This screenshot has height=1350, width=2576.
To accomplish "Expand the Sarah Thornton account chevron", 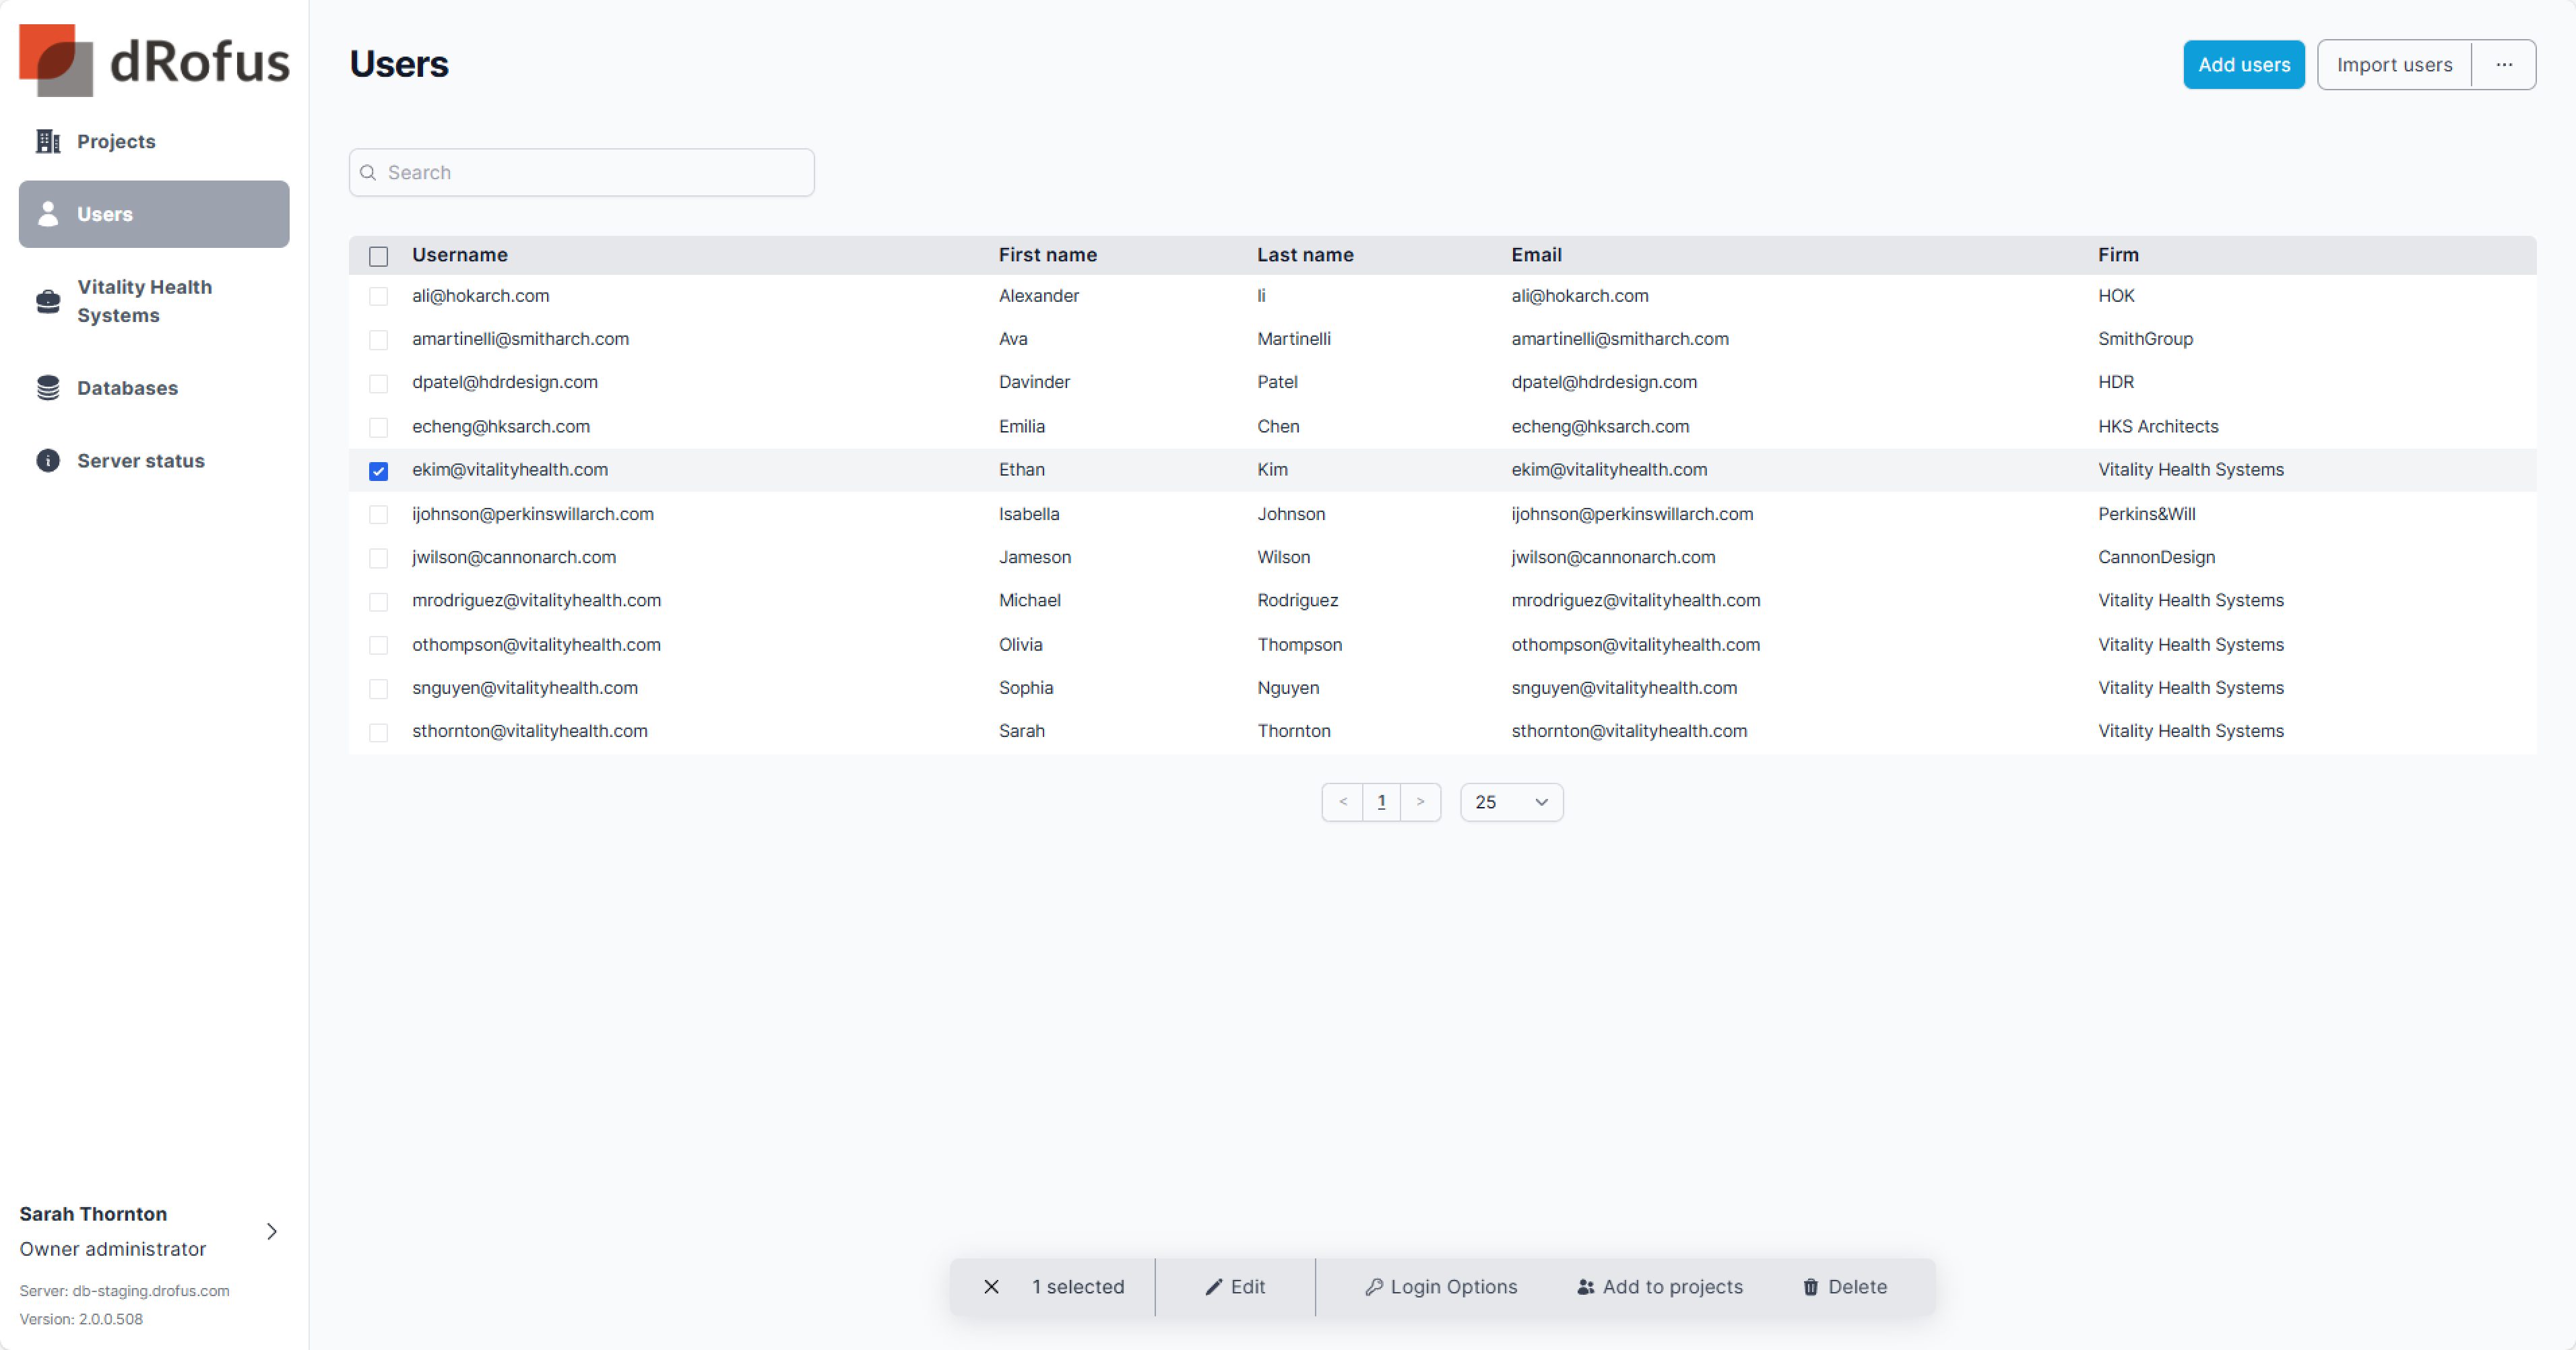I will click(x=272, y=1231).
